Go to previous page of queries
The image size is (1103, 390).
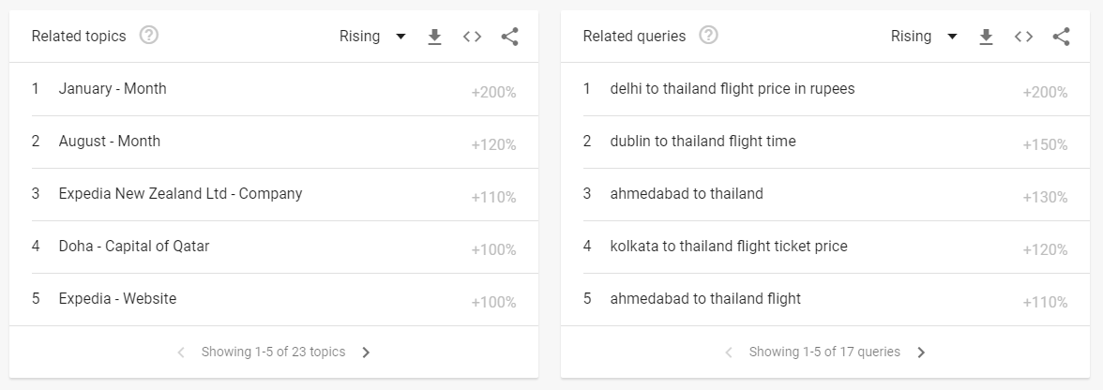[729, 352]
